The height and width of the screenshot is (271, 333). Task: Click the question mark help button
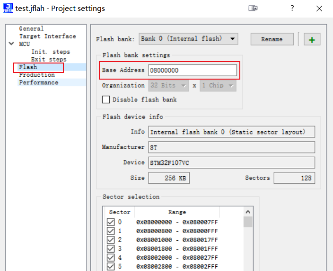point(292,8)
